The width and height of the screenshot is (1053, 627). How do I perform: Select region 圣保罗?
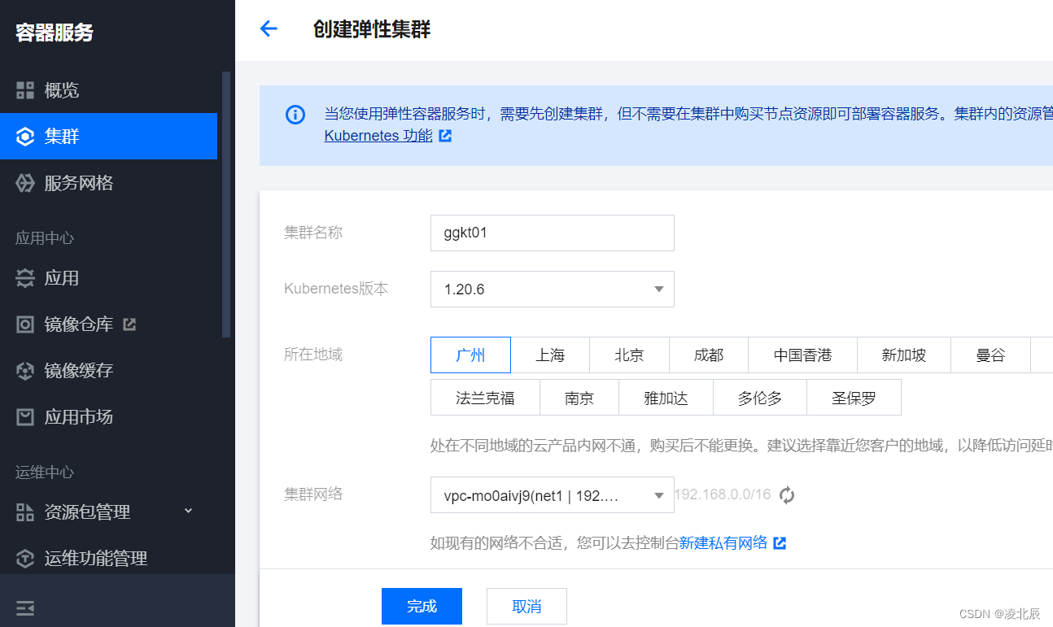point(854,398)
